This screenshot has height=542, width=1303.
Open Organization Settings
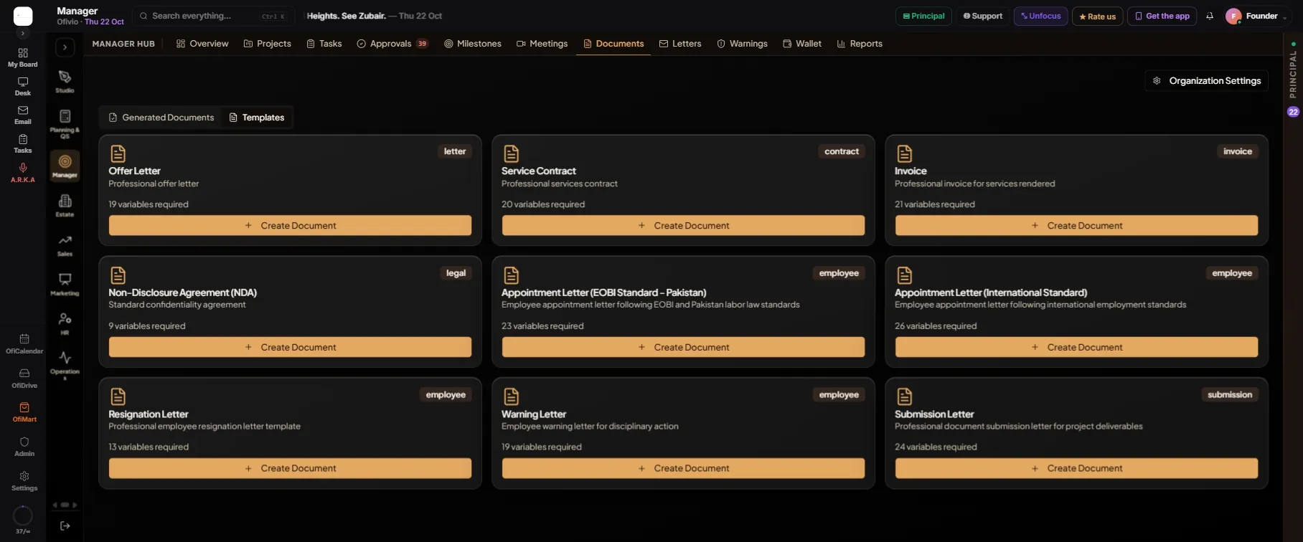tap(1207, 81)
